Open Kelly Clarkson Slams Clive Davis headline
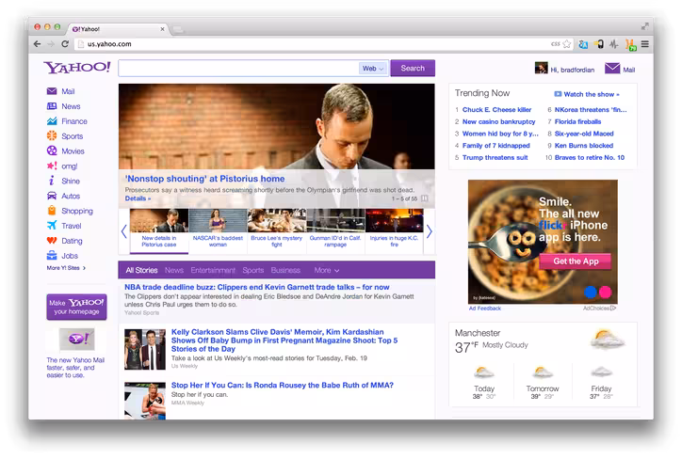Screen dimensions: 682x459 (284, 340)
